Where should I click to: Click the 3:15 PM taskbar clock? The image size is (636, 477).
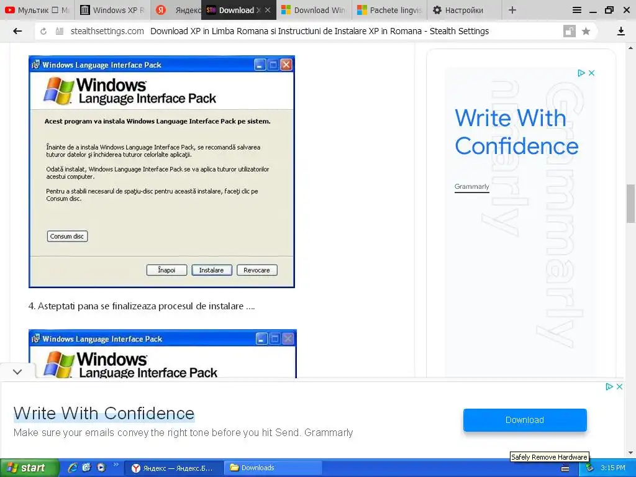pyautogui.click(x=613, y=468)
